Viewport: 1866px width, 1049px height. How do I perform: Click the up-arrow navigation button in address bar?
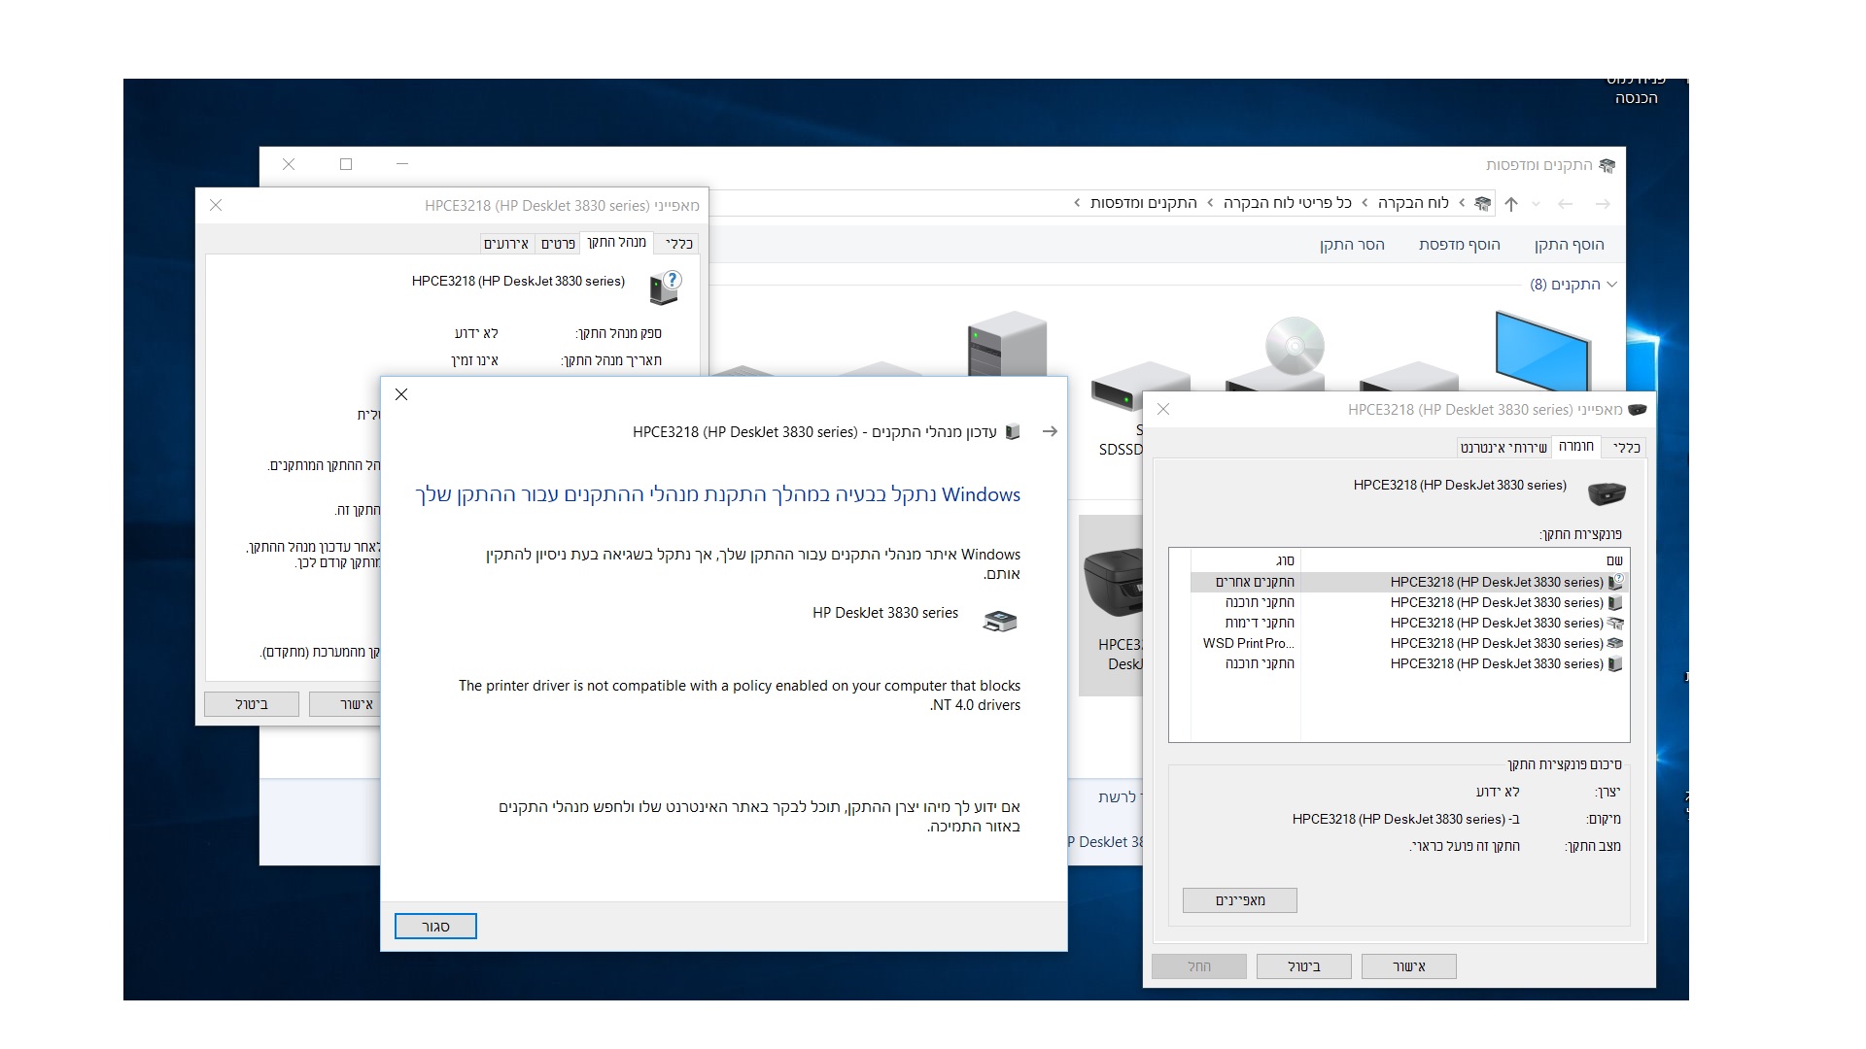click(1511, 204)
